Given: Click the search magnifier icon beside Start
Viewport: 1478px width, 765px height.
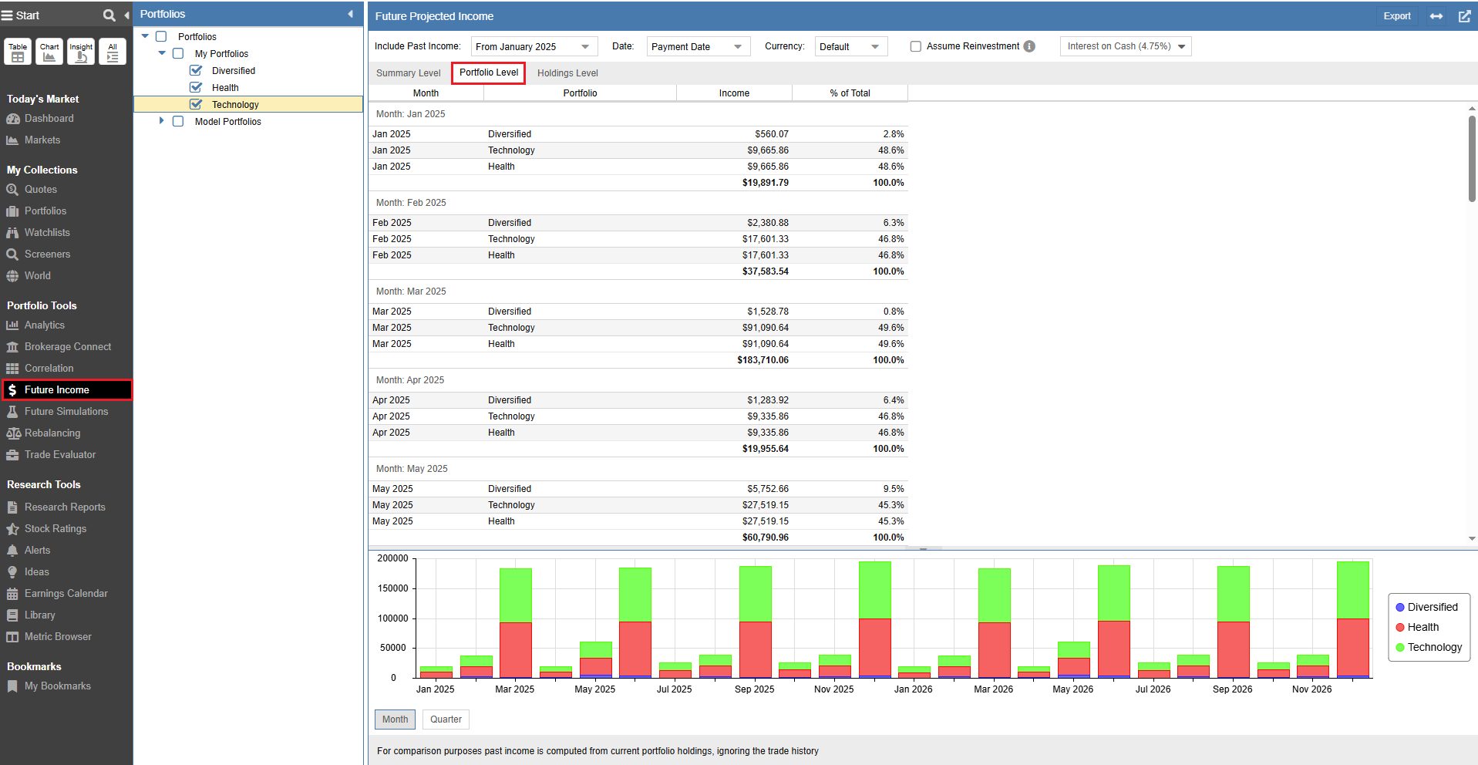Looking at the screenshot, I should click(109, 15).
